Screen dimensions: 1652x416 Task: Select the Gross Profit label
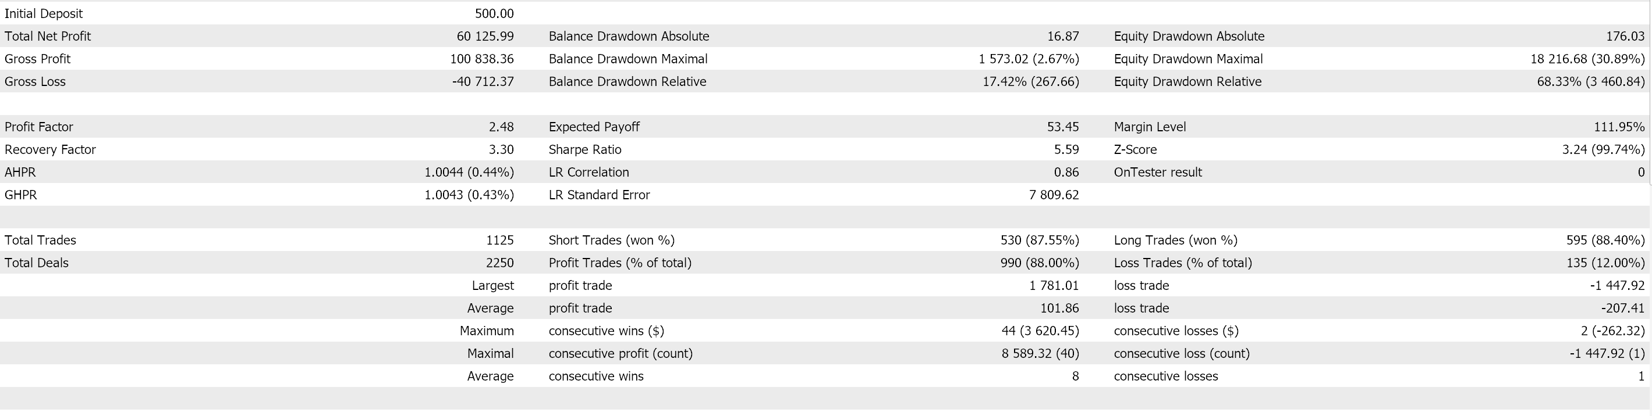tap(37, 59)
